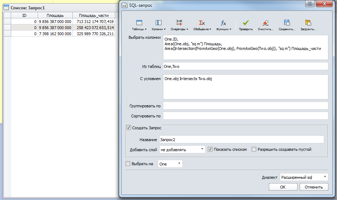This screenshot has width=337, height=200.
Task: Open the Таблицы toolbar menu
Action: pos(139,25)
